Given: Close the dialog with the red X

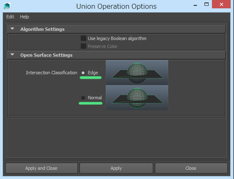Looking at the screenshot, I should click(222, 4).
